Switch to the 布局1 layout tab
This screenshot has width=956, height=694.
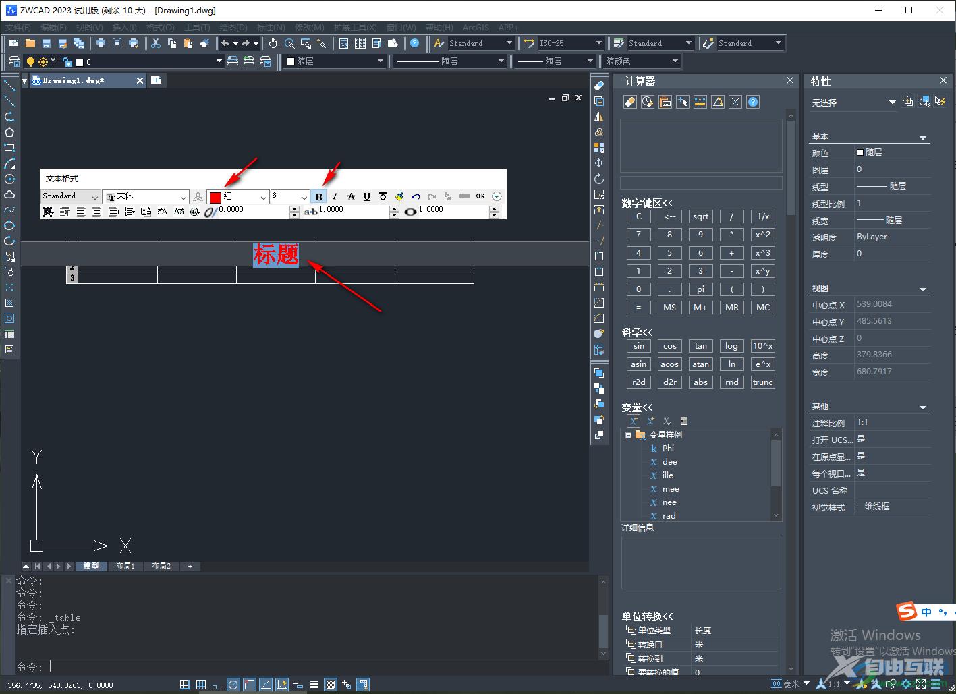coord(125,566)
